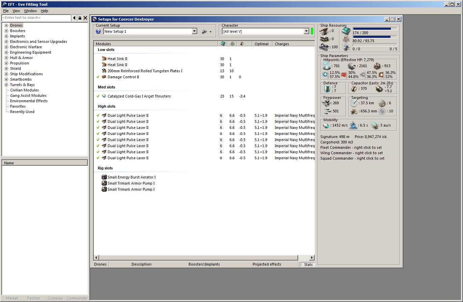Expand the Ship Modifications tree node
This screenshot has height=302, width=463.
point(6,74)
